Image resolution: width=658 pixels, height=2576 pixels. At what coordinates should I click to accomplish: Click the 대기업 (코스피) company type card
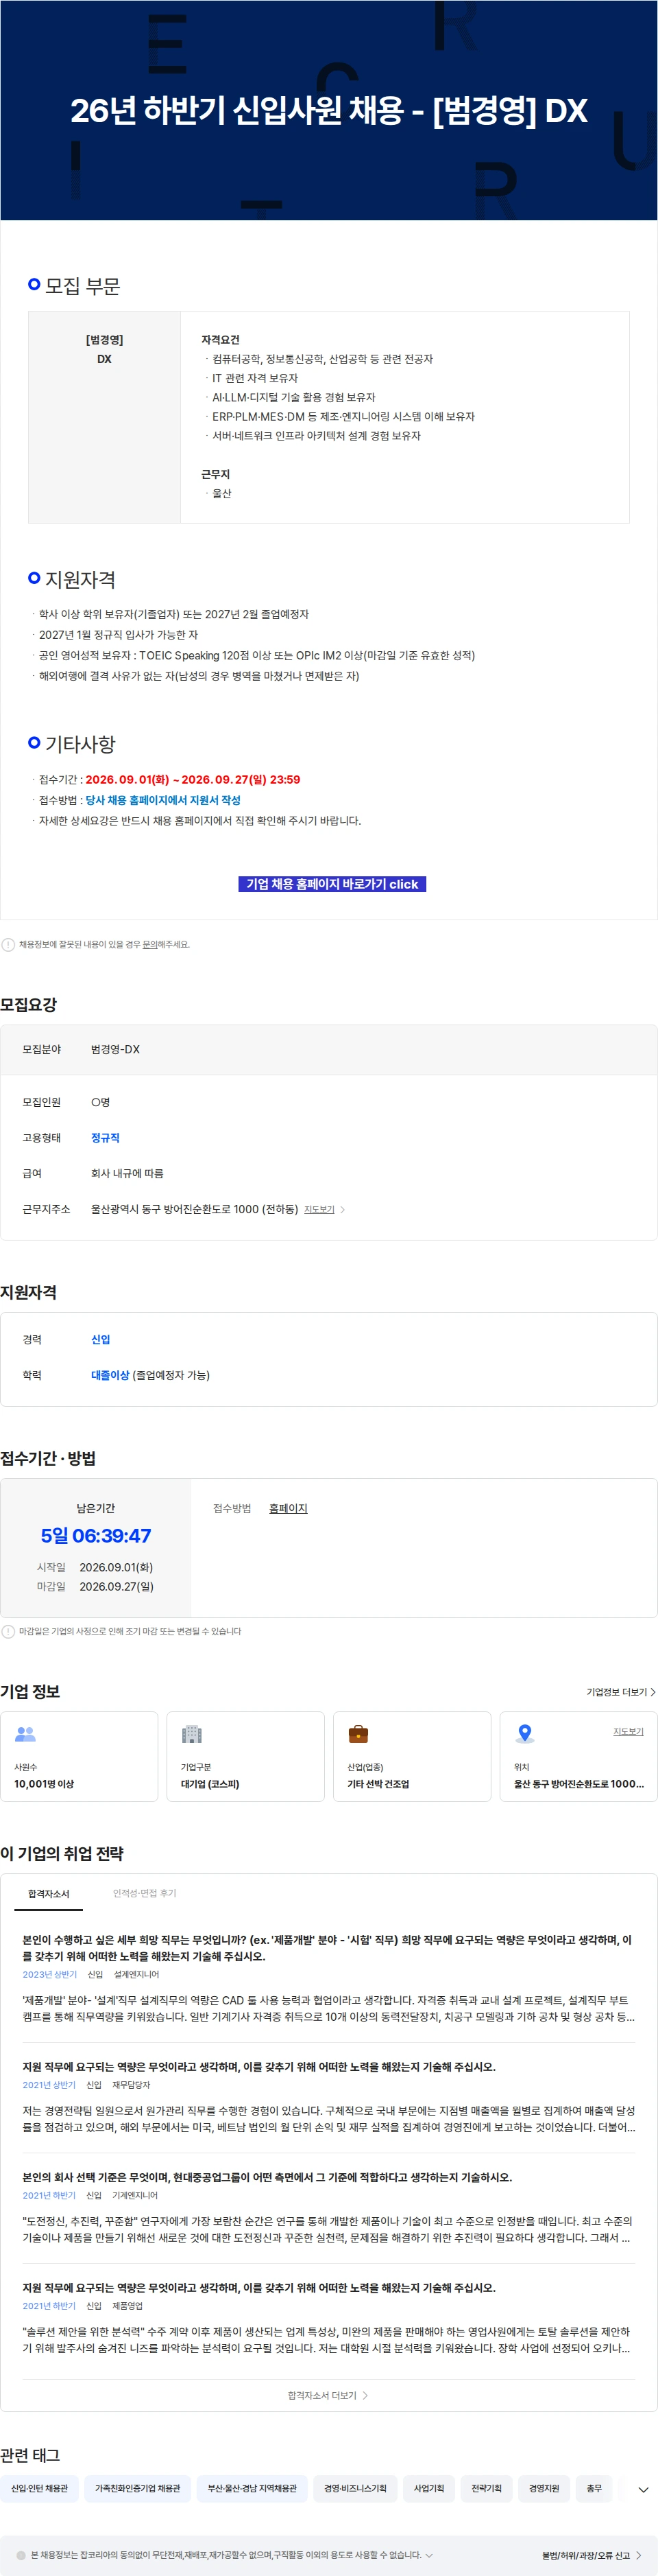pyautogui.click(x=245, y=1757)
